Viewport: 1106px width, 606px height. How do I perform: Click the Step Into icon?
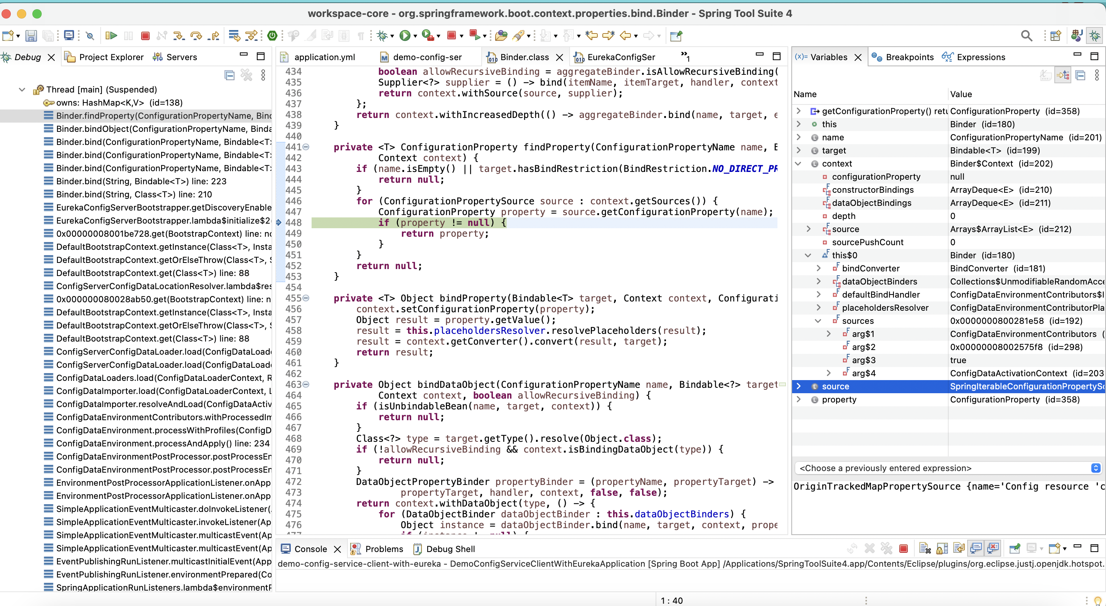pos(179,35)
